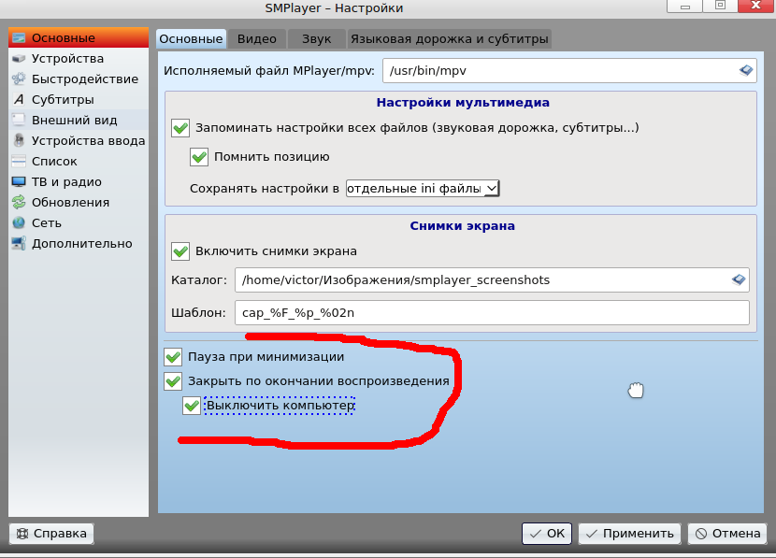Click the Устройства ввода mouse icon

[19, 140]
